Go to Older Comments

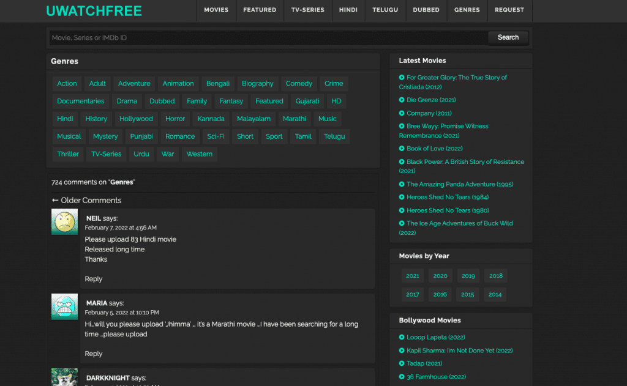pyautogui.click(x=86, y=201)
